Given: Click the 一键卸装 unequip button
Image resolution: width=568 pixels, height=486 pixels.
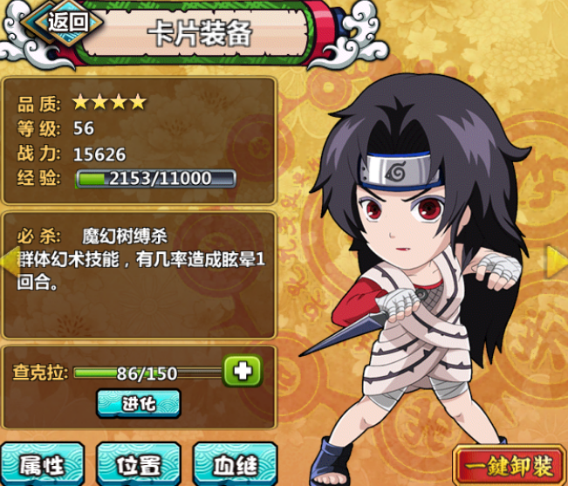Looking at the screenshot, I should tap(509, 466).
